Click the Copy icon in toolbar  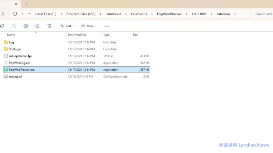click(2, 26)
